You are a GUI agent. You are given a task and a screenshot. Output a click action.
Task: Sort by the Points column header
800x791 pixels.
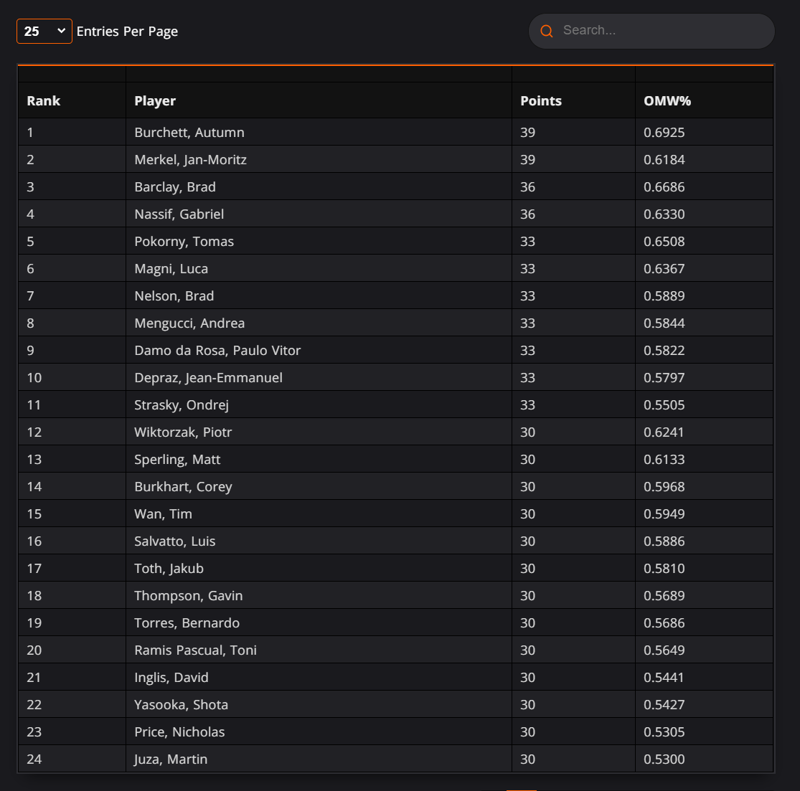click(541, 101)
